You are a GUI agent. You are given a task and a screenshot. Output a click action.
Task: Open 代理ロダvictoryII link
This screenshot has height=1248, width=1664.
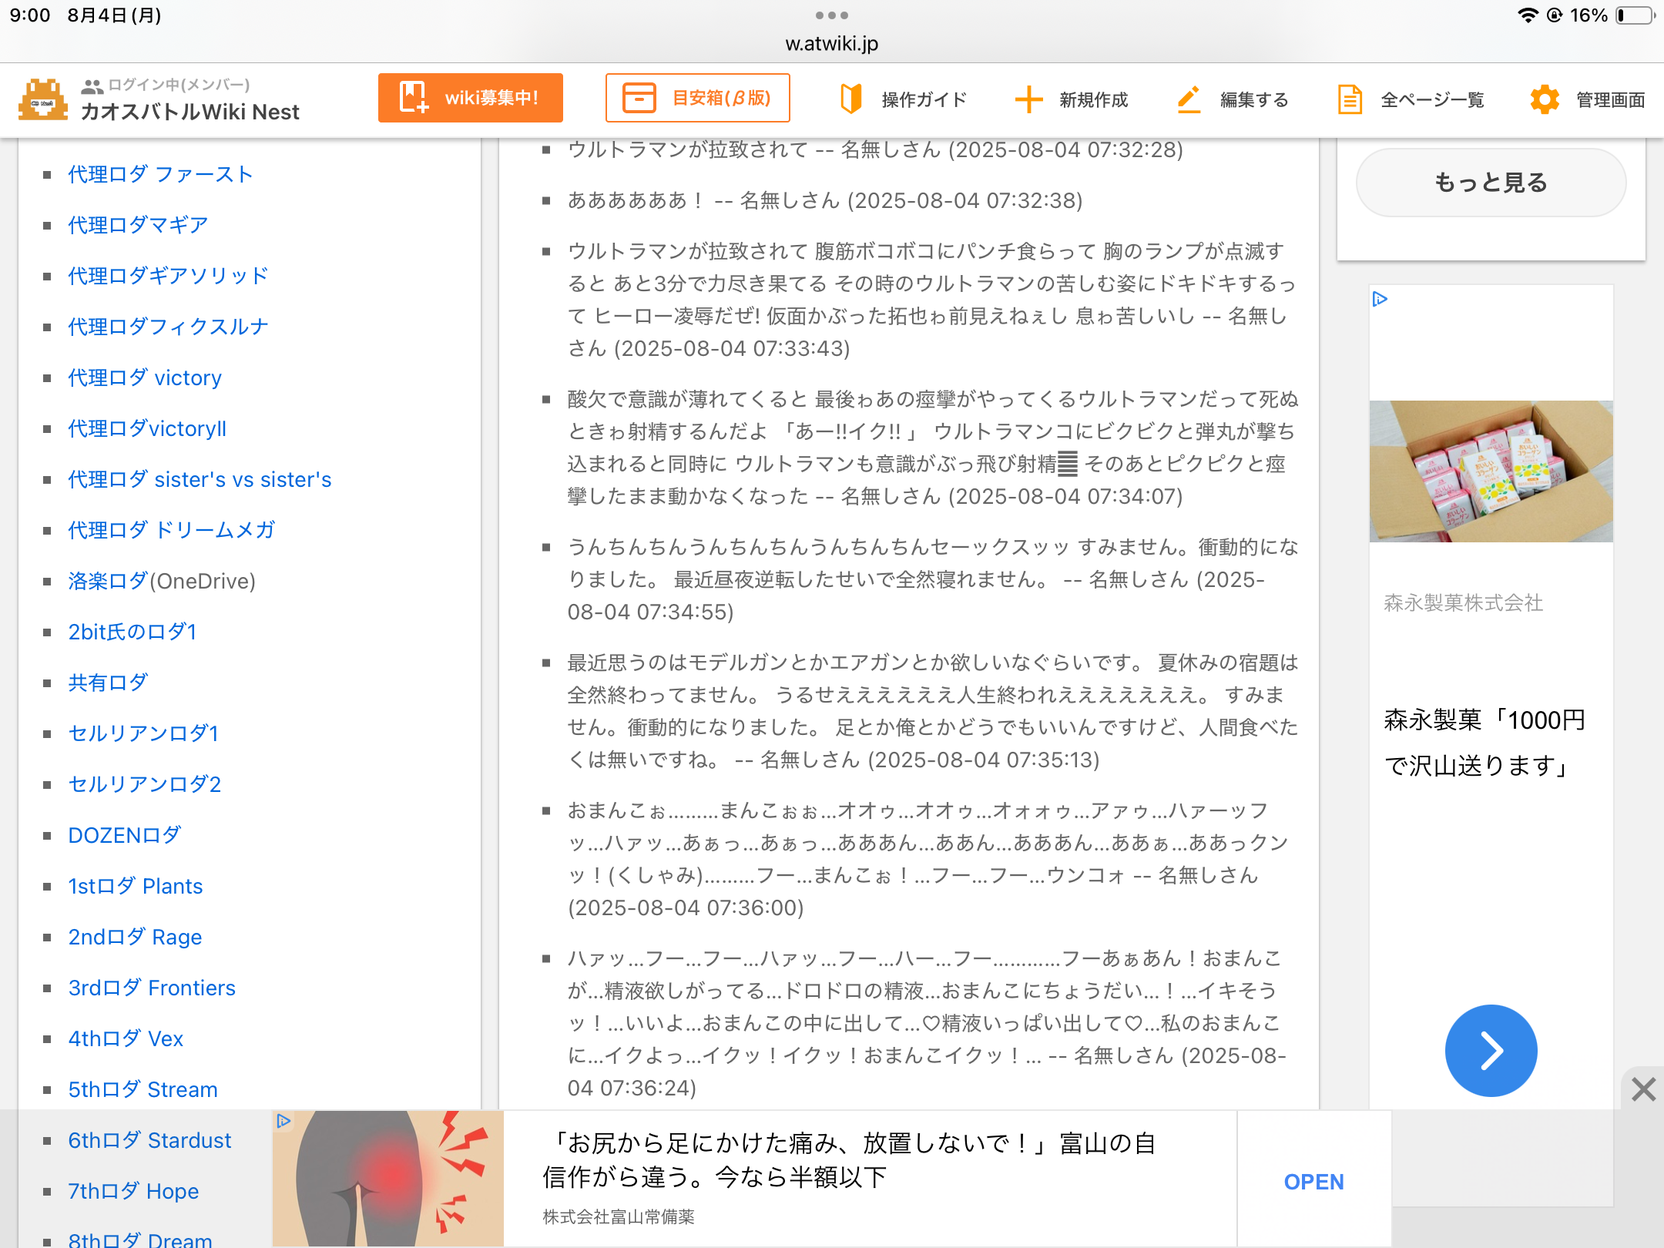click(147, 428)
